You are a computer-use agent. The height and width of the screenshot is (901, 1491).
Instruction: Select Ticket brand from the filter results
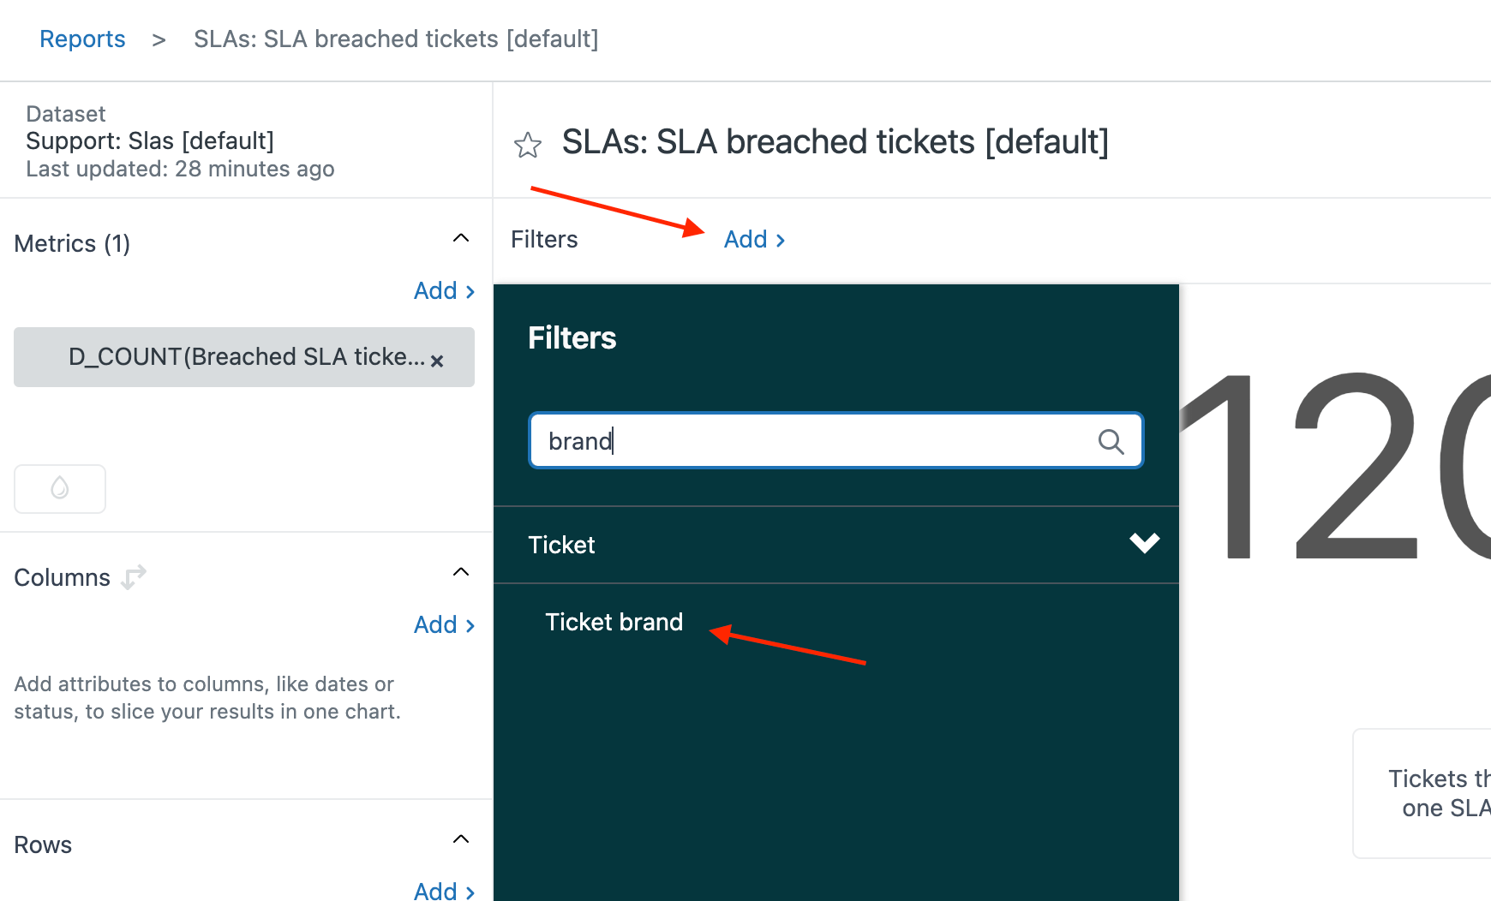pyautogui.click(x=614, y=622)
